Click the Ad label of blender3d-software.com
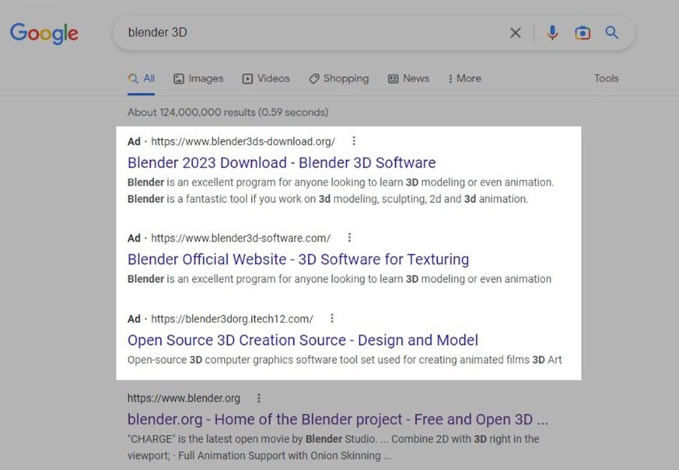 (x=134, y=238)
